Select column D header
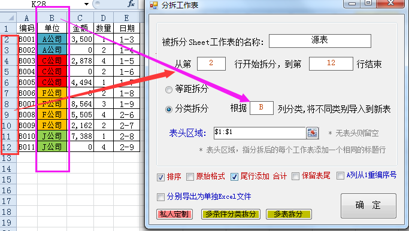409x231 pixels. tap(103, 18)
